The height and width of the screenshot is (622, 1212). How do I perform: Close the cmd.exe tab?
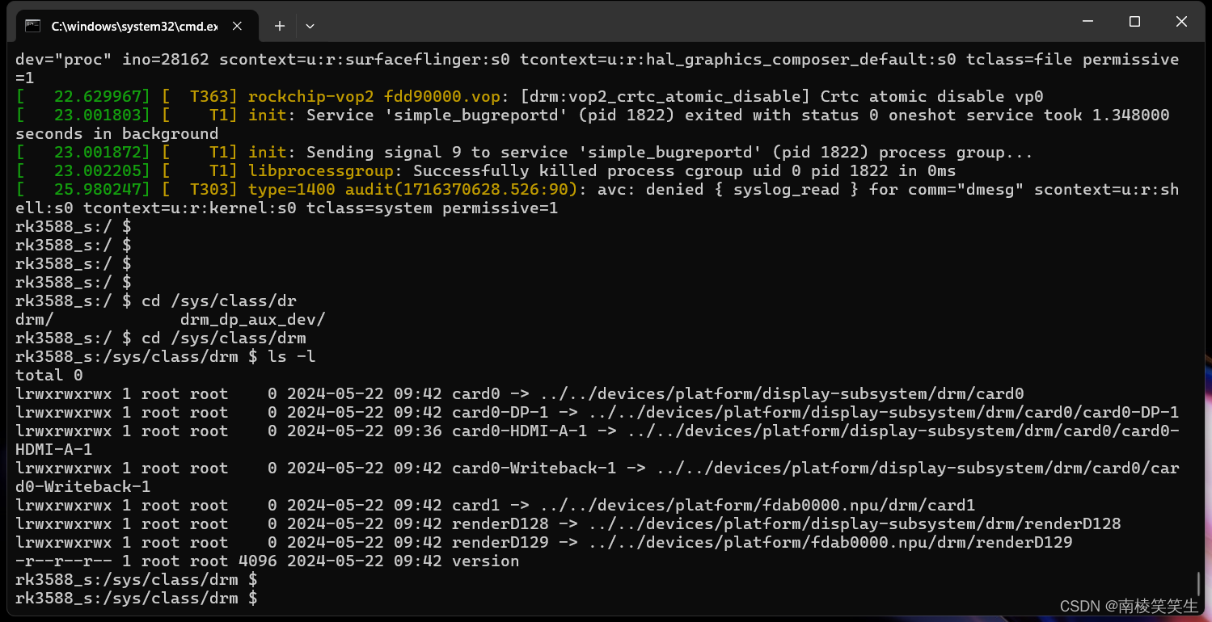[x=238, y=26]
